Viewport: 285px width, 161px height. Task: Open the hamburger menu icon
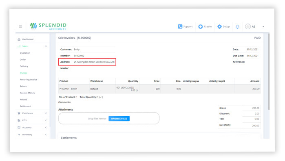click(x=20, y=26)
